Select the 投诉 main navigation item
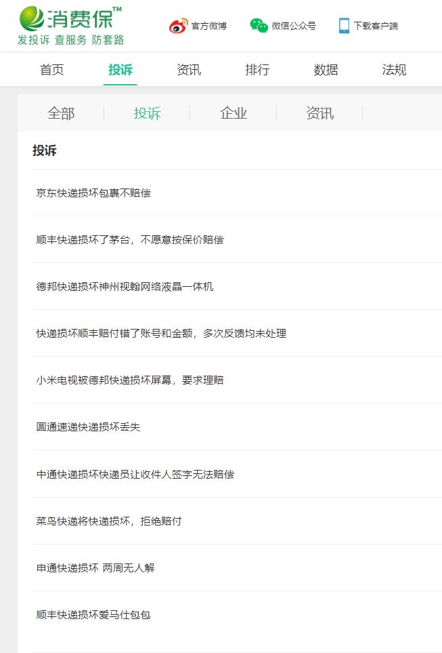The height and width of the screenshot is (653, 442). pyautogui.click(x=120, y=70)
